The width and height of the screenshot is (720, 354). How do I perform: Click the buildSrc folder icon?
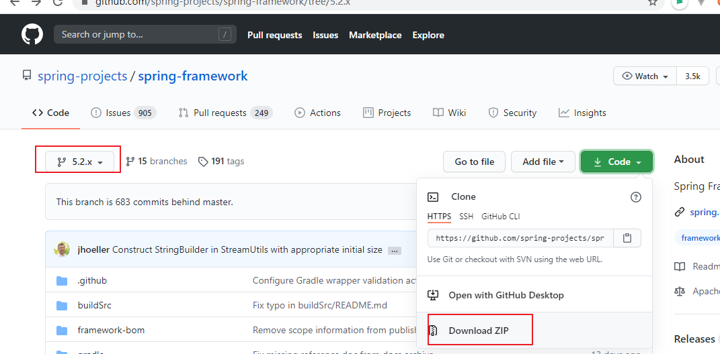(62, 306)
